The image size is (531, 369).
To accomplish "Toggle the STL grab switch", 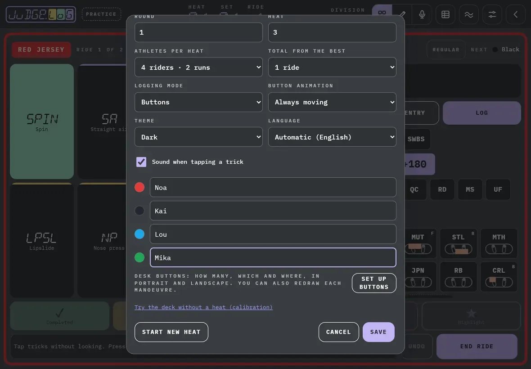I will [x=458, y=249].
